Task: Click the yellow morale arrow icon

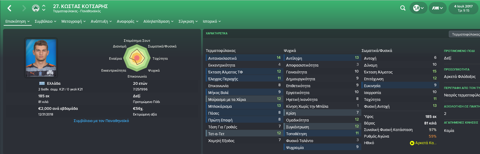Action: click(x=412, y=143)
